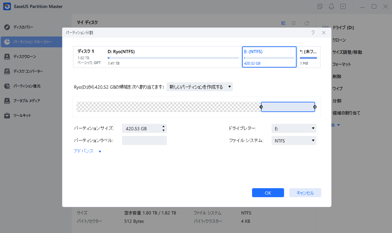Increase partition size with up stepper arrow
Viewport: 392px width, 233px height.
click(x=164, y=126)
